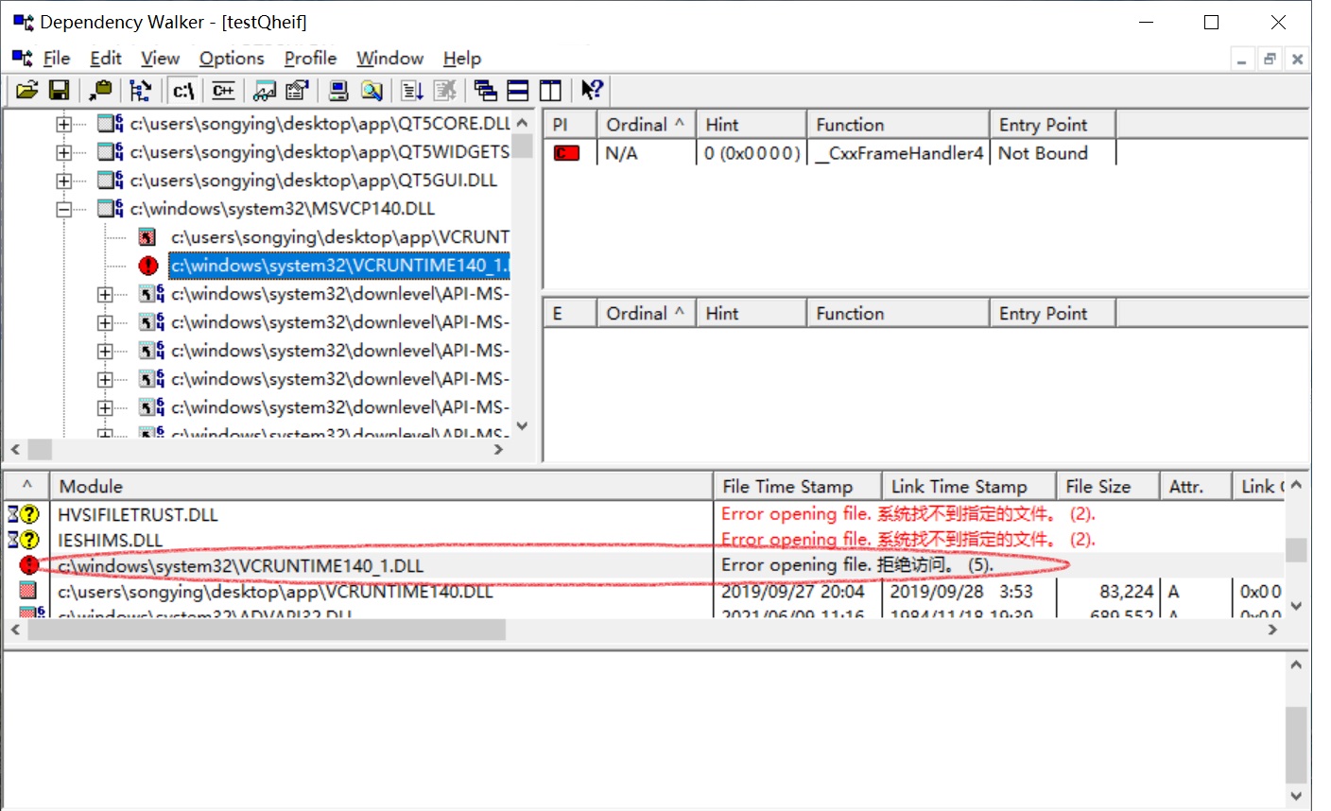Toggle the Module Dependency Tree view pane icon

pyautogui.click(x=485, y=90)
